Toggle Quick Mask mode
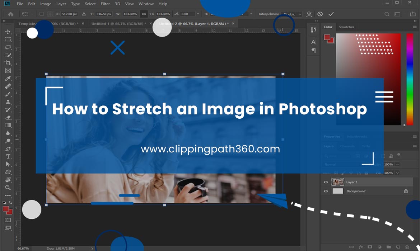 (x=8, y=220)
